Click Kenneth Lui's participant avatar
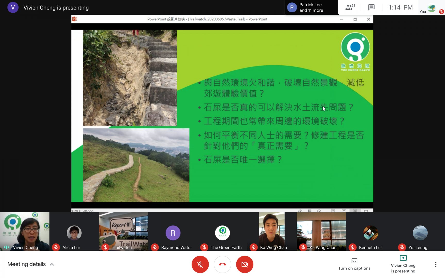The image size is (445, 278). coord(371,233)
